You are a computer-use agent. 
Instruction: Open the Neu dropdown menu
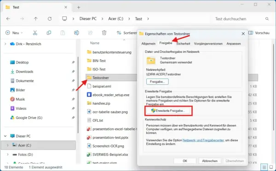click(x=14, y=33)
